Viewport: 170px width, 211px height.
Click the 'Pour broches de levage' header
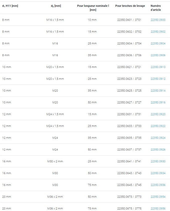coord(130,6)
